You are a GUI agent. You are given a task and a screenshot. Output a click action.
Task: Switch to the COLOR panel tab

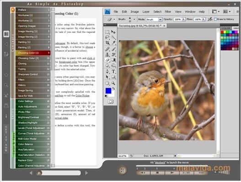coord(226,28)
